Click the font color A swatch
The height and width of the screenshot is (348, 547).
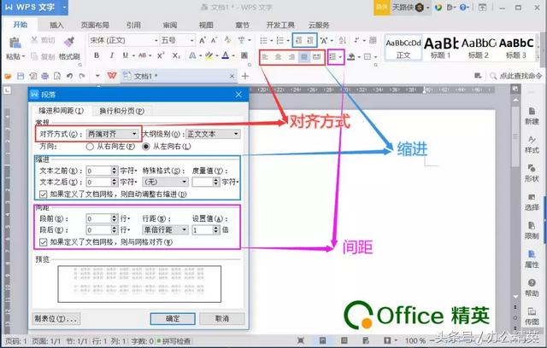coord(226,55)
